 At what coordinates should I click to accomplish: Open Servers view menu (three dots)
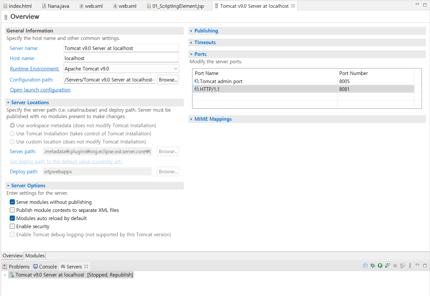[410, 265]
